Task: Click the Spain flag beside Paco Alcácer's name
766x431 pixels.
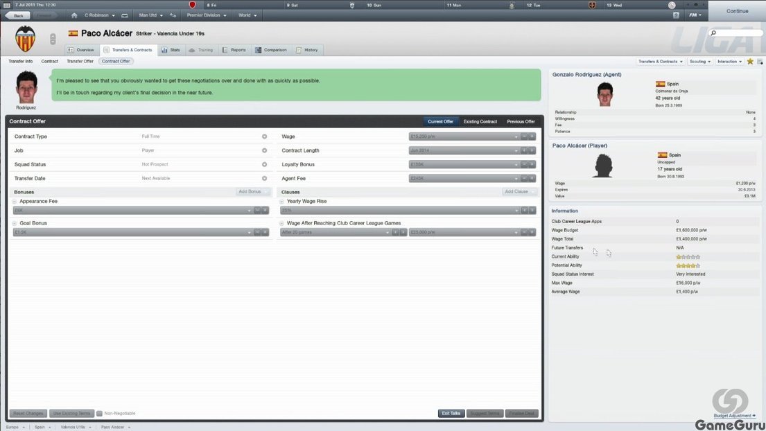Action: [73, 33]
